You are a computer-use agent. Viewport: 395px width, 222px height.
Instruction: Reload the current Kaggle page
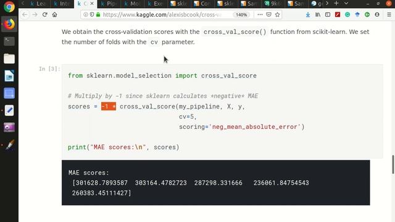pos(45,15)
